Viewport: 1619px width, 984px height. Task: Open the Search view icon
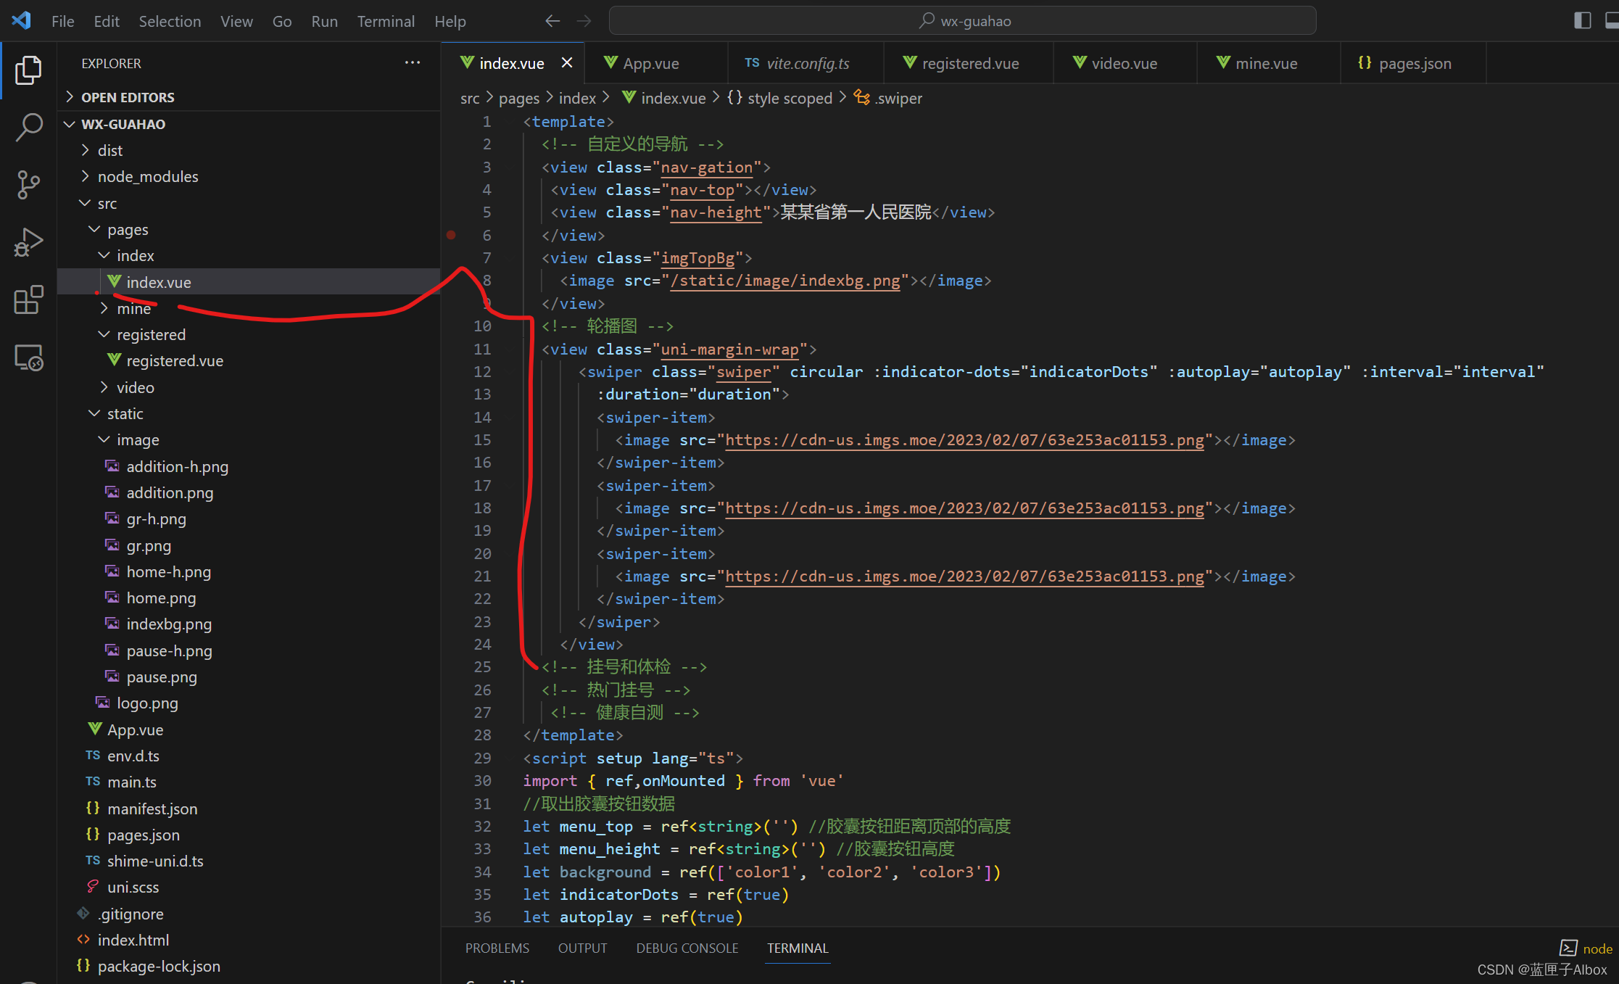coord(28,127)
